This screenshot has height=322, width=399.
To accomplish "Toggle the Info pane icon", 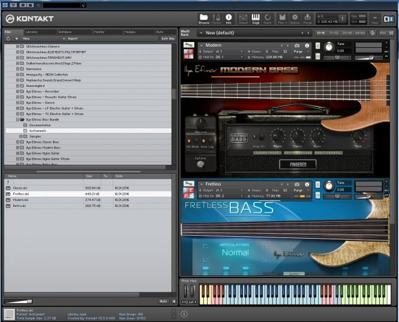I will (x=229, y=19).
